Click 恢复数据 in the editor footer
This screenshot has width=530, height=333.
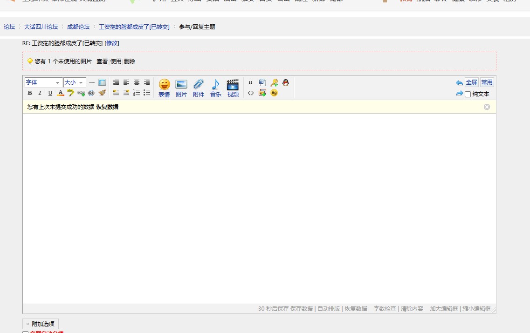pyautogui.click(x=356, y=309)
